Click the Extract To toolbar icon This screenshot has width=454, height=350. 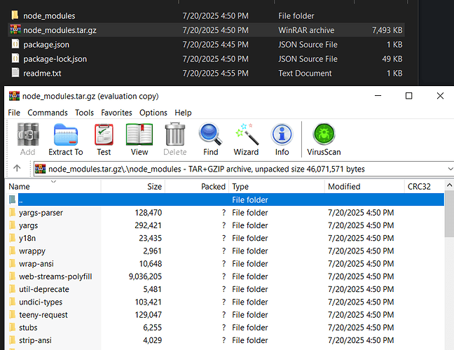pyautogui.click(x=65, y=139)
